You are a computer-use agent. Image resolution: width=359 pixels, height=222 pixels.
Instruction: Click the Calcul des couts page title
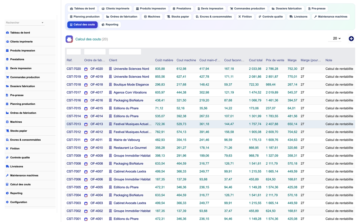(x=88, y=39)
